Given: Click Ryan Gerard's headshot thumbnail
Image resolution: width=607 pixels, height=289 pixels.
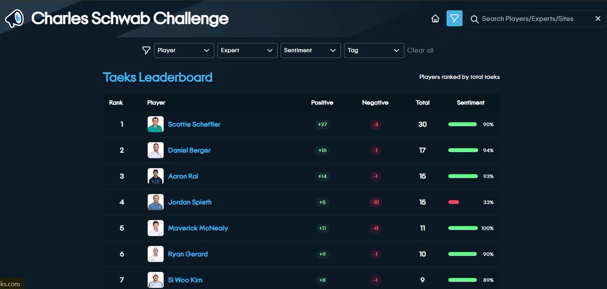Looking at the screenshot, I should click(156, 254).
